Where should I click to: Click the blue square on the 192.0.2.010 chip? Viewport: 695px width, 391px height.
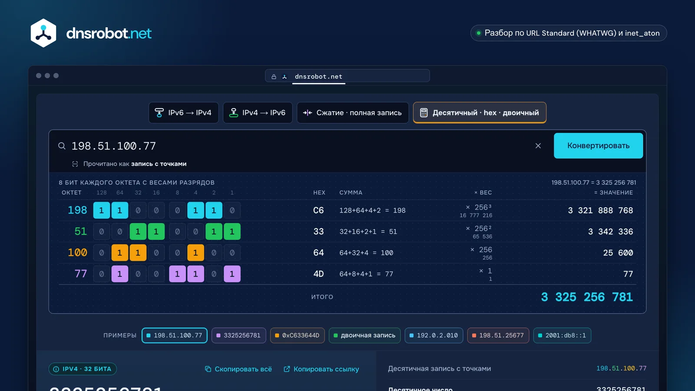[x=412, y=335]
